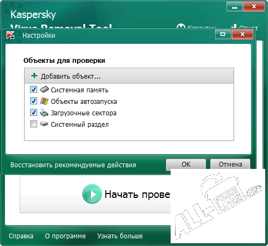Screen dimensions: 268x246
Task: Click the Отмена button
Action: (x=230, y=165)
